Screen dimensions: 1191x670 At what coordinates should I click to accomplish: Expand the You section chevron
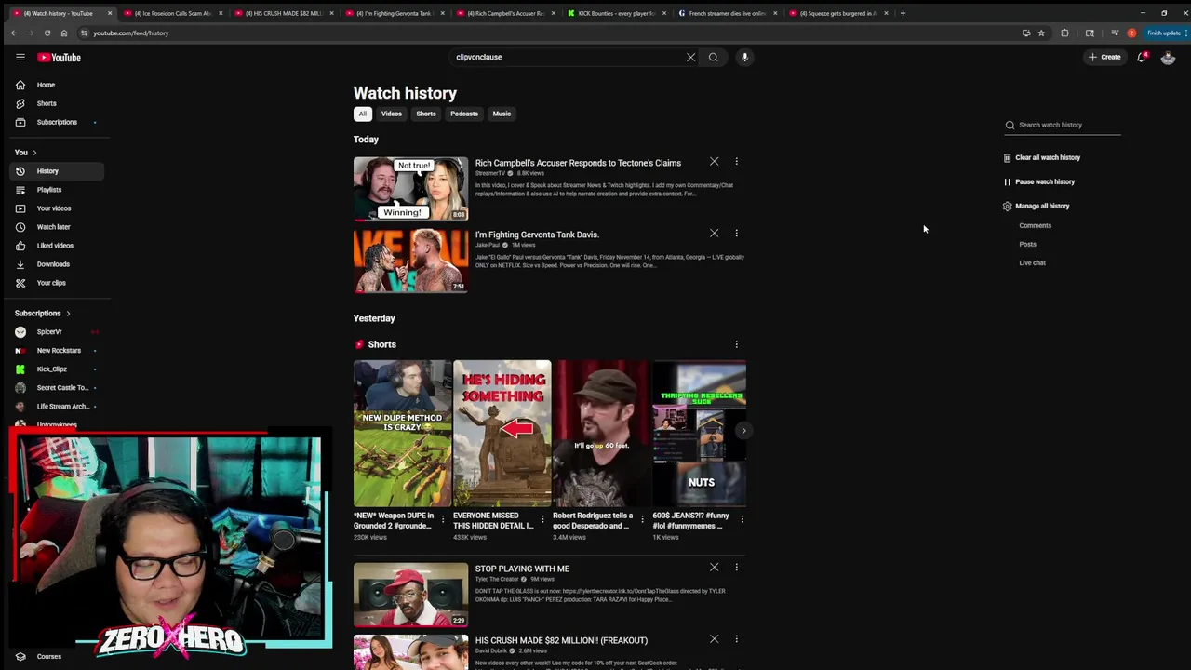click(x=34, y=153)
